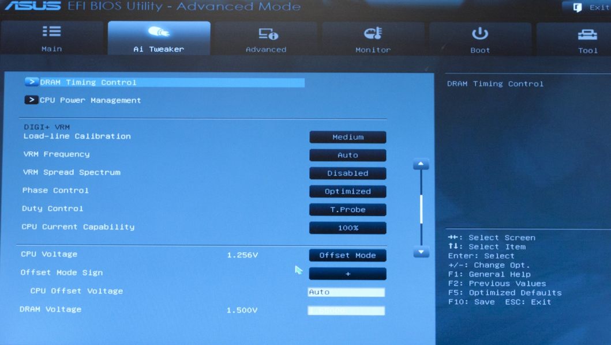The image size is (611, 345).
Task: Click the 1.500V DRAM voltage reading
Action: 242,310
